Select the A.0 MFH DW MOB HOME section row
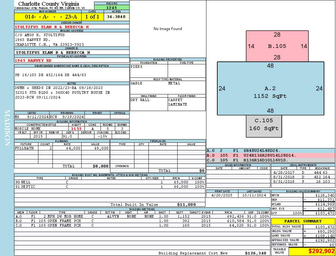This screenshot has height=256, width=336. (142, 216)
